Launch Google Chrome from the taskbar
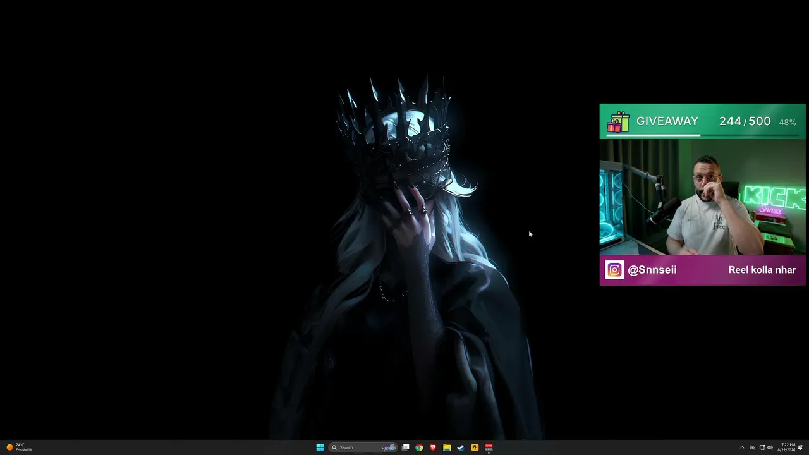Viewport: 809px width, 455px height. click(x=419, y=447)
